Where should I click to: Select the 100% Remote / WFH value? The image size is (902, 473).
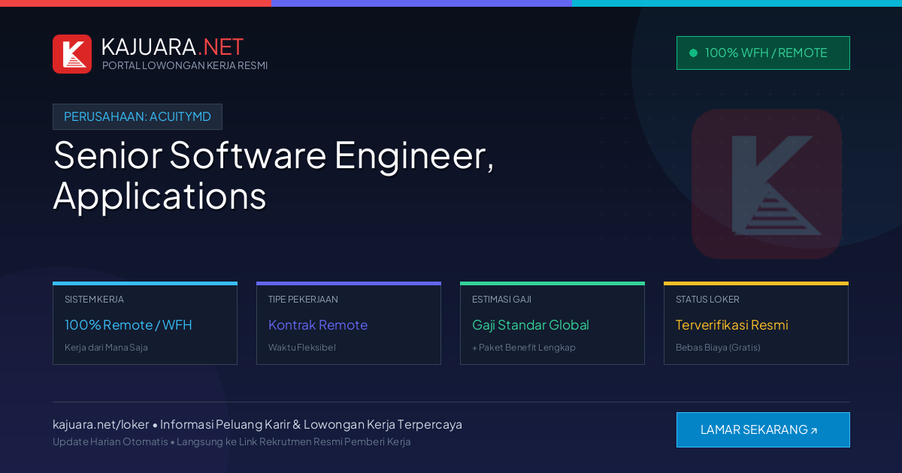[129, 325]
